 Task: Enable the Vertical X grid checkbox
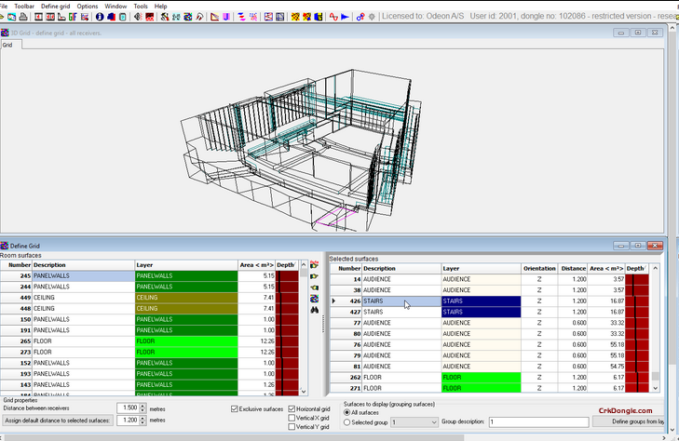tap(292, 418)
